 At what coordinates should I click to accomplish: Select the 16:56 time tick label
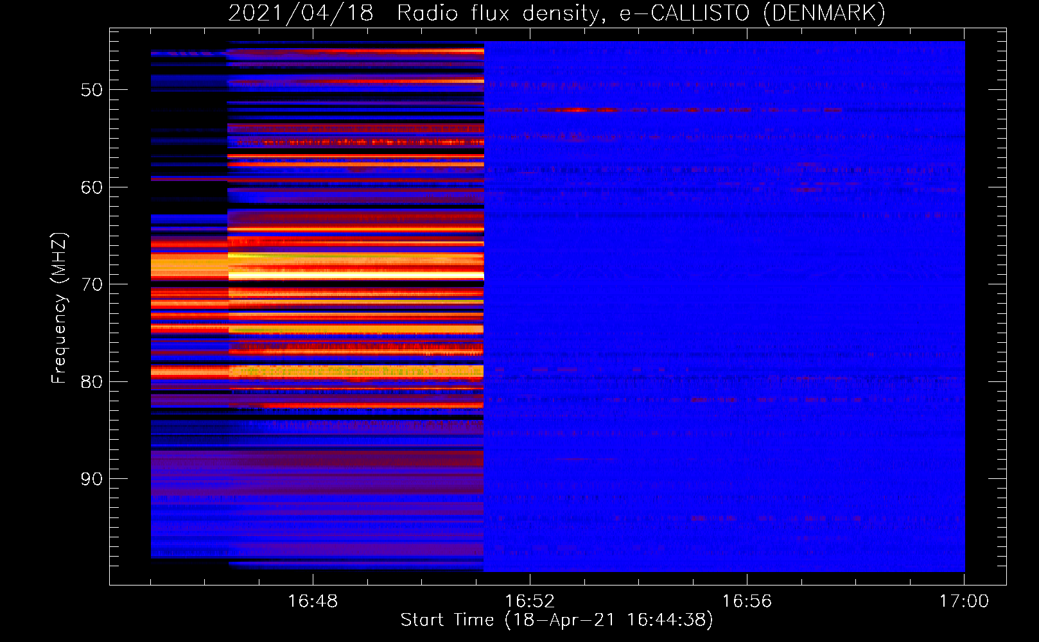[x=747, y=602]
